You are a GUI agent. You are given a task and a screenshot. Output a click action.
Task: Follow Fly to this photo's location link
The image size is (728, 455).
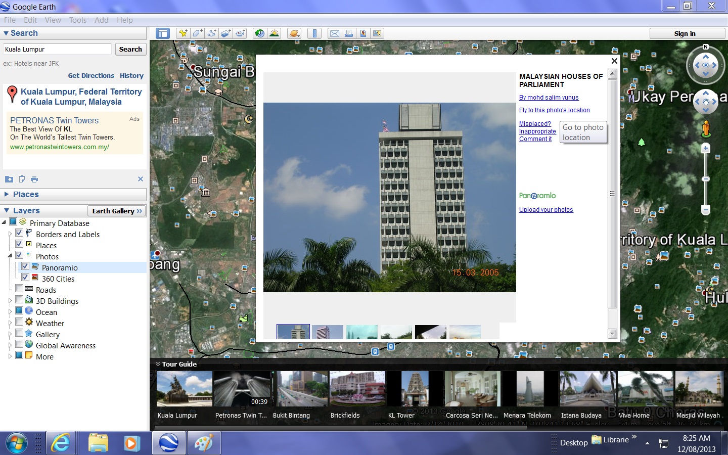(x=554, y=110)
